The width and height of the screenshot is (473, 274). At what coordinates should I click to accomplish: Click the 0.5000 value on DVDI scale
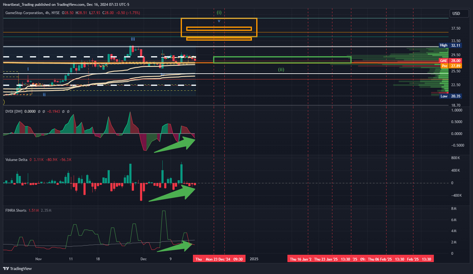click(x=457, y=122)
